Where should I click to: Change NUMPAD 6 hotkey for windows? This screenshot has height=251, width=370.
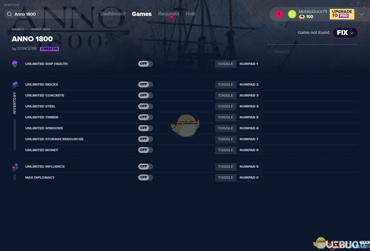[249, 128]
